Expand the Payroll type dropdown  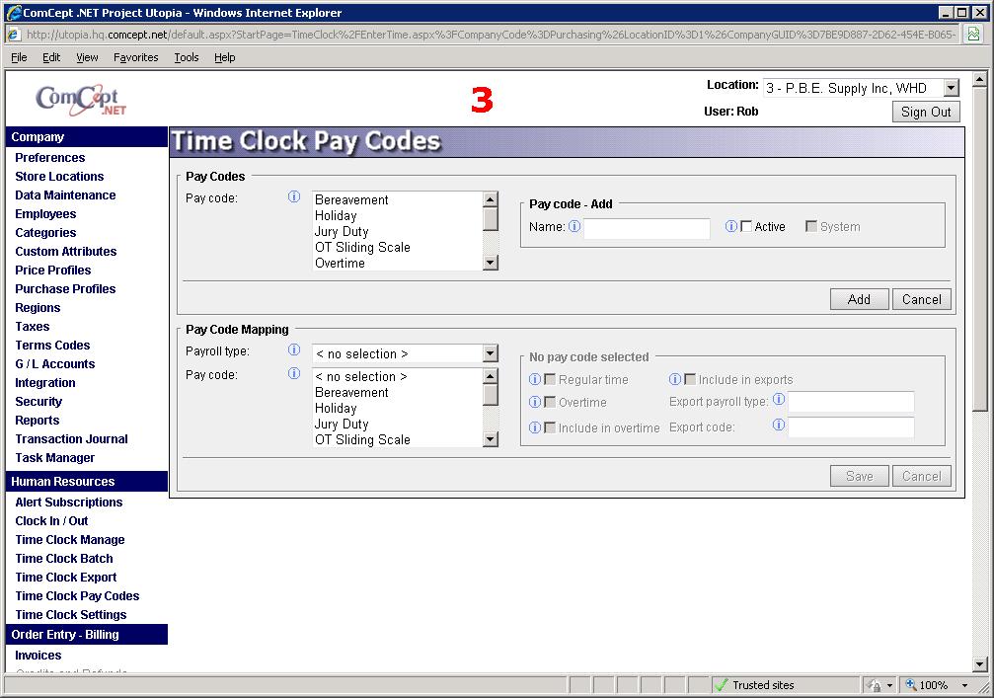[490, 353]
